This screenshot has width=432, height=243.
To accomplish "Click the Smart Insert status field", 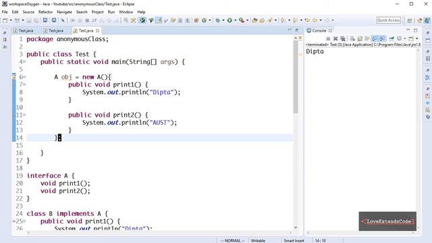I will coord(294,240).
